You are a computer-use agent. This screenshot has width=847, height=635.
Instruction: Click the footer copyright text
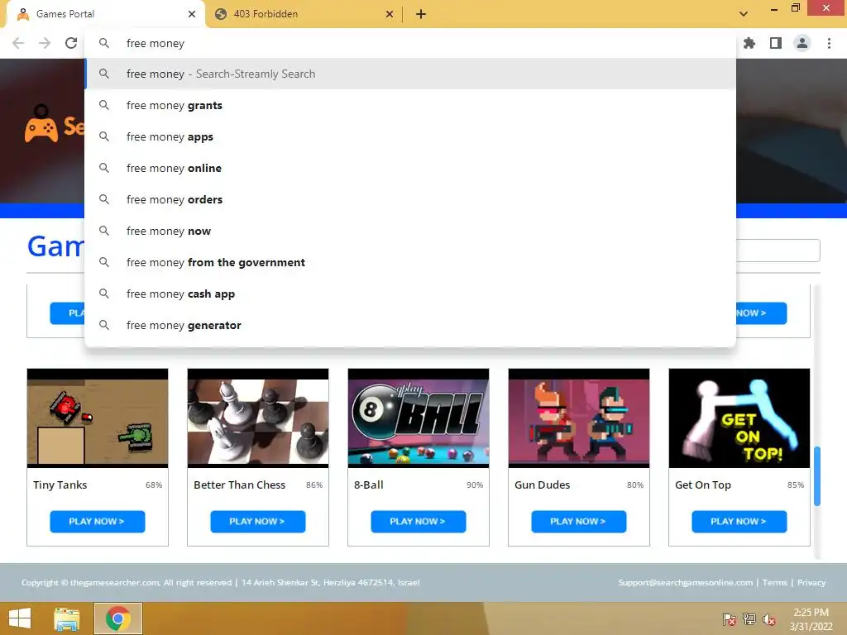click(220, 582)
